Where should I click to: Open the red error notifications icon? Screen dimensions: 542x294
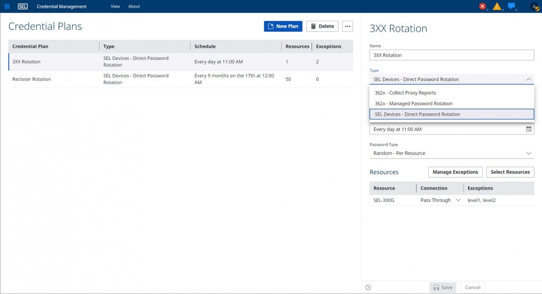(x=482, y=6)
